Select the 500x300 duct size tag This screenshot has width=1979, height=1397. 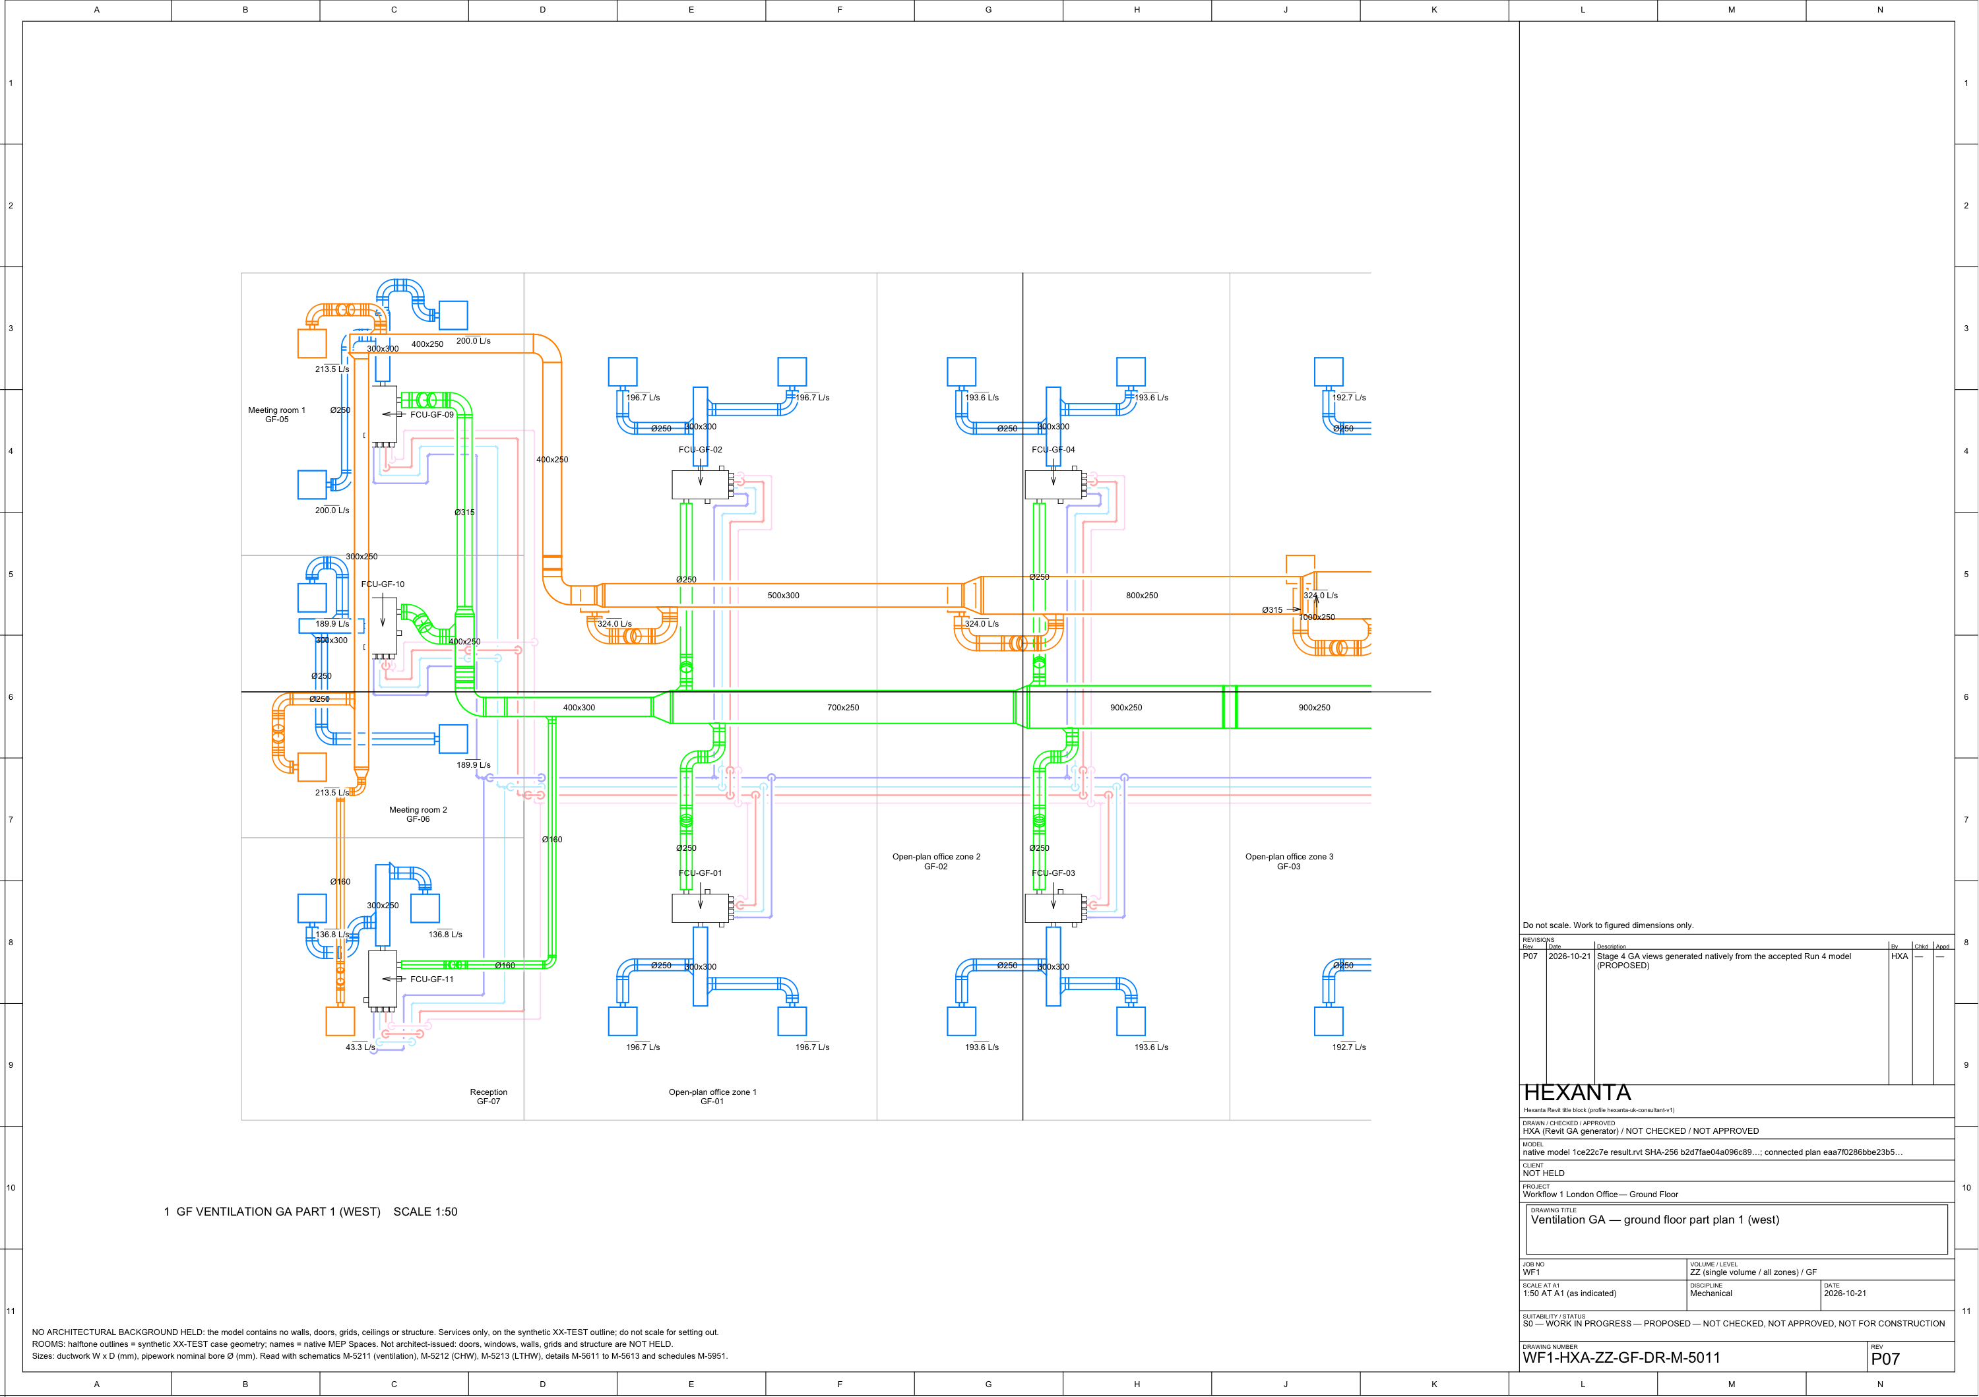pyautogui.click(x=784, y=596)
